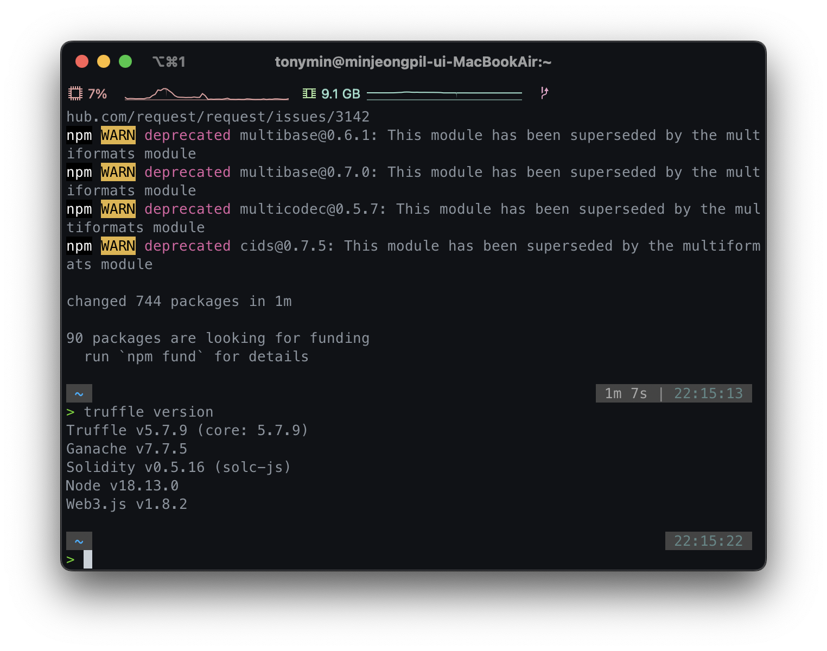
Task: Click the cursor block at the empty prompt
Action: (88, 559)
